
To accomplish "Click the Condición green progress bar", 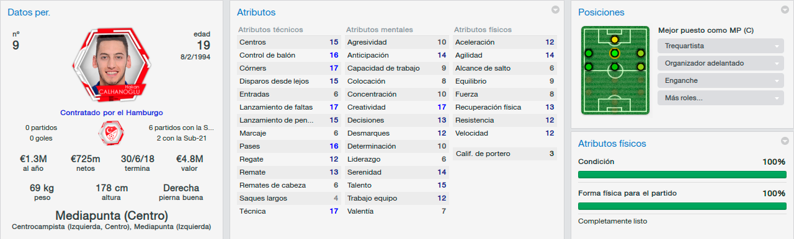I will 682,175.
